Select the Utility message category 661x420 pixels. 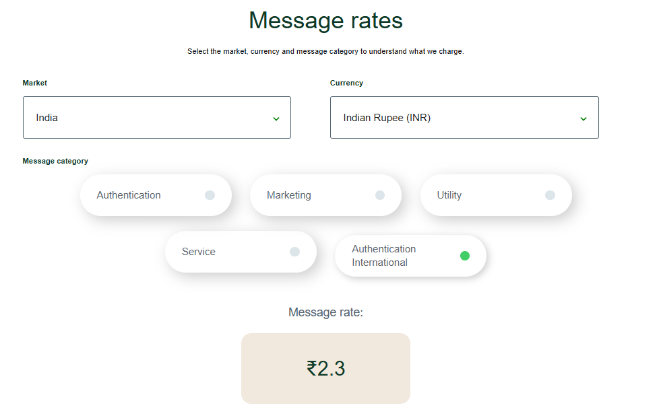[496, 195]
